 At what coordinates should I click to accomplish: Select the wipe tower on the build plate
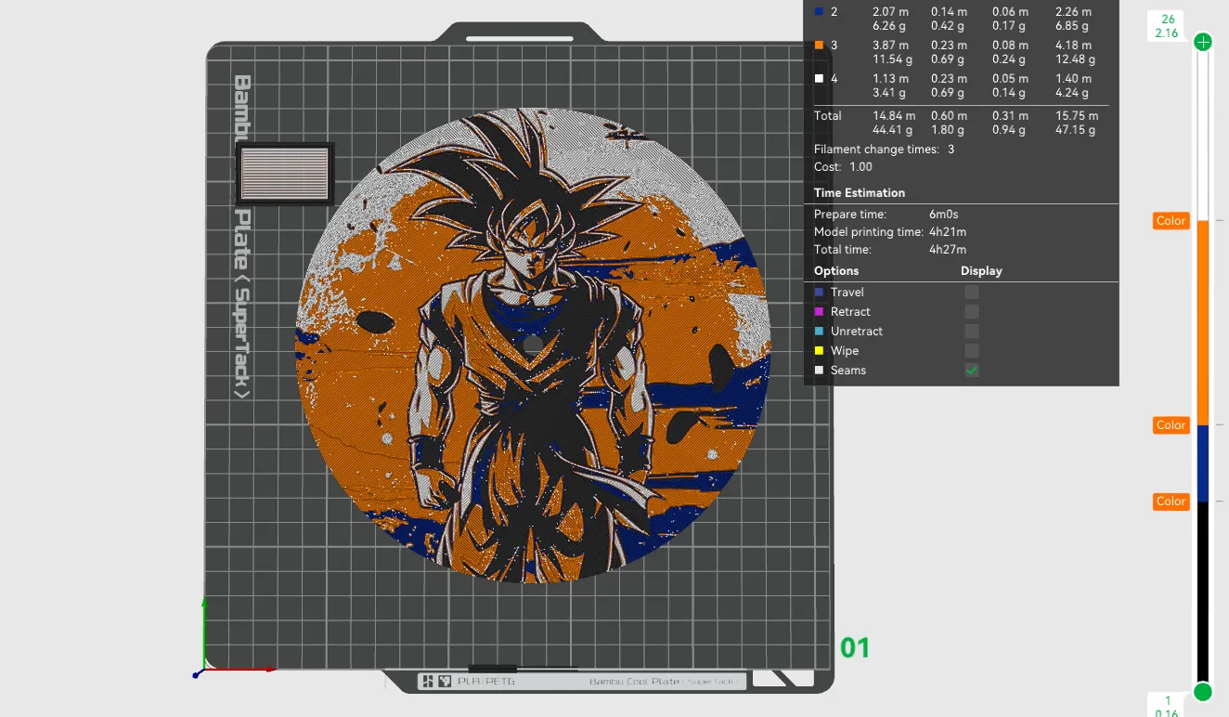tap(285, 173)
